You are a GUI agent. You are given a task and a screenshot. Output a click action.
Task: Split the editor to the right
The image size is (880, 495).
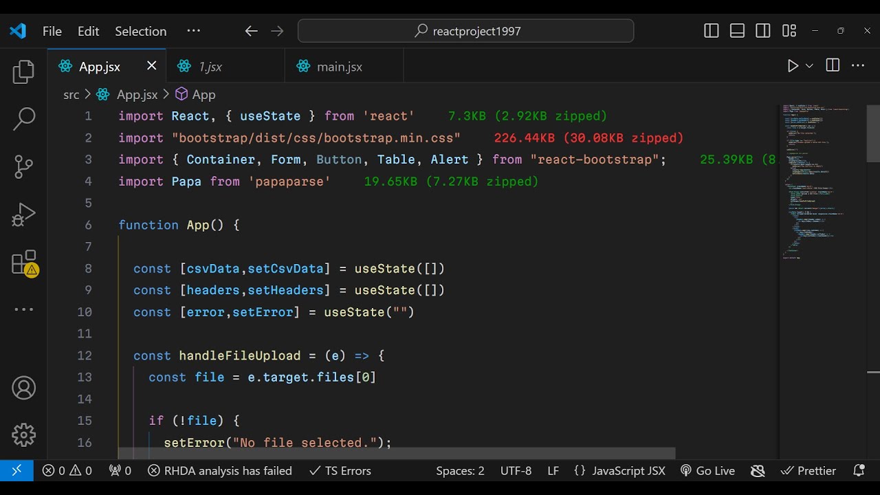(x=833, y=66)
